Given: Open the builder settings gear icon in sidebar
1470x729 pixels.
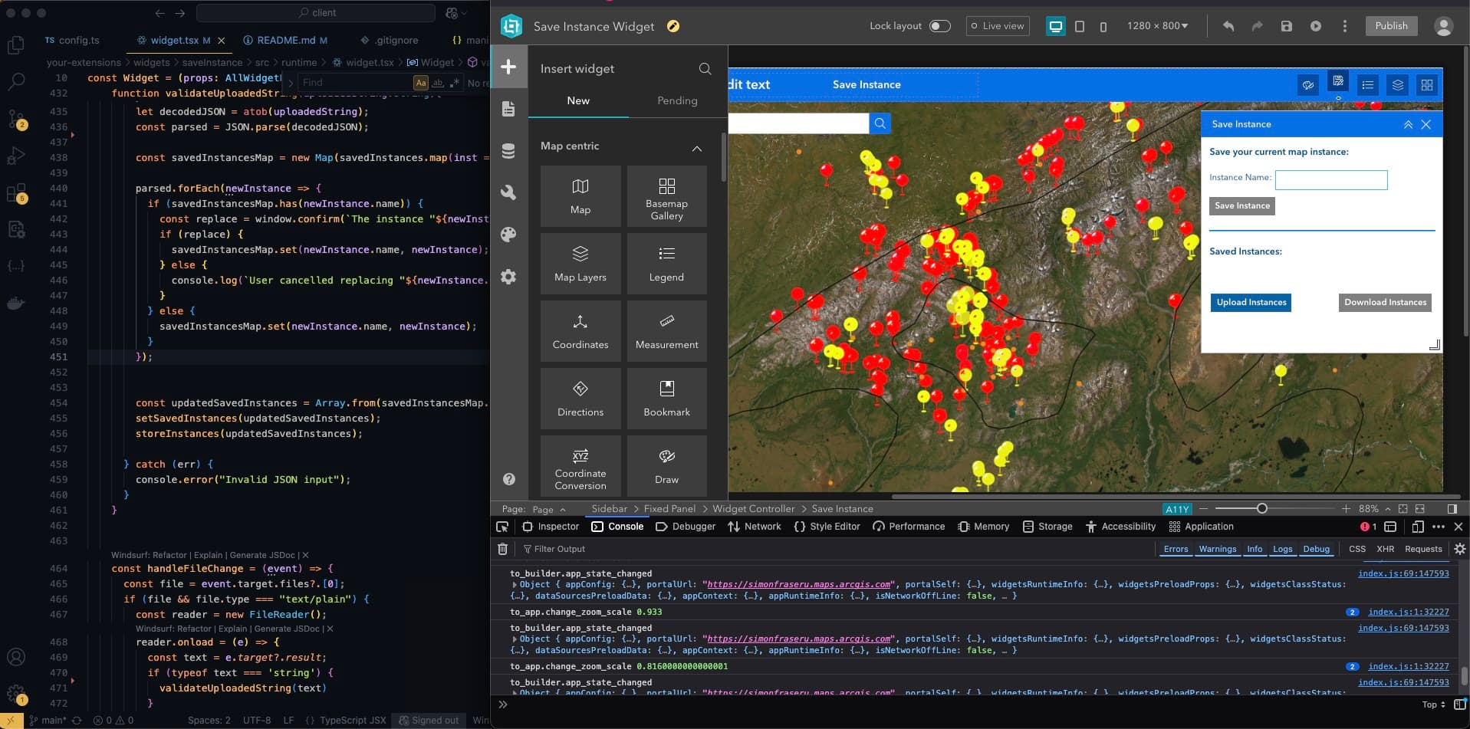Looking at the screenshot, I should (508, 277).
